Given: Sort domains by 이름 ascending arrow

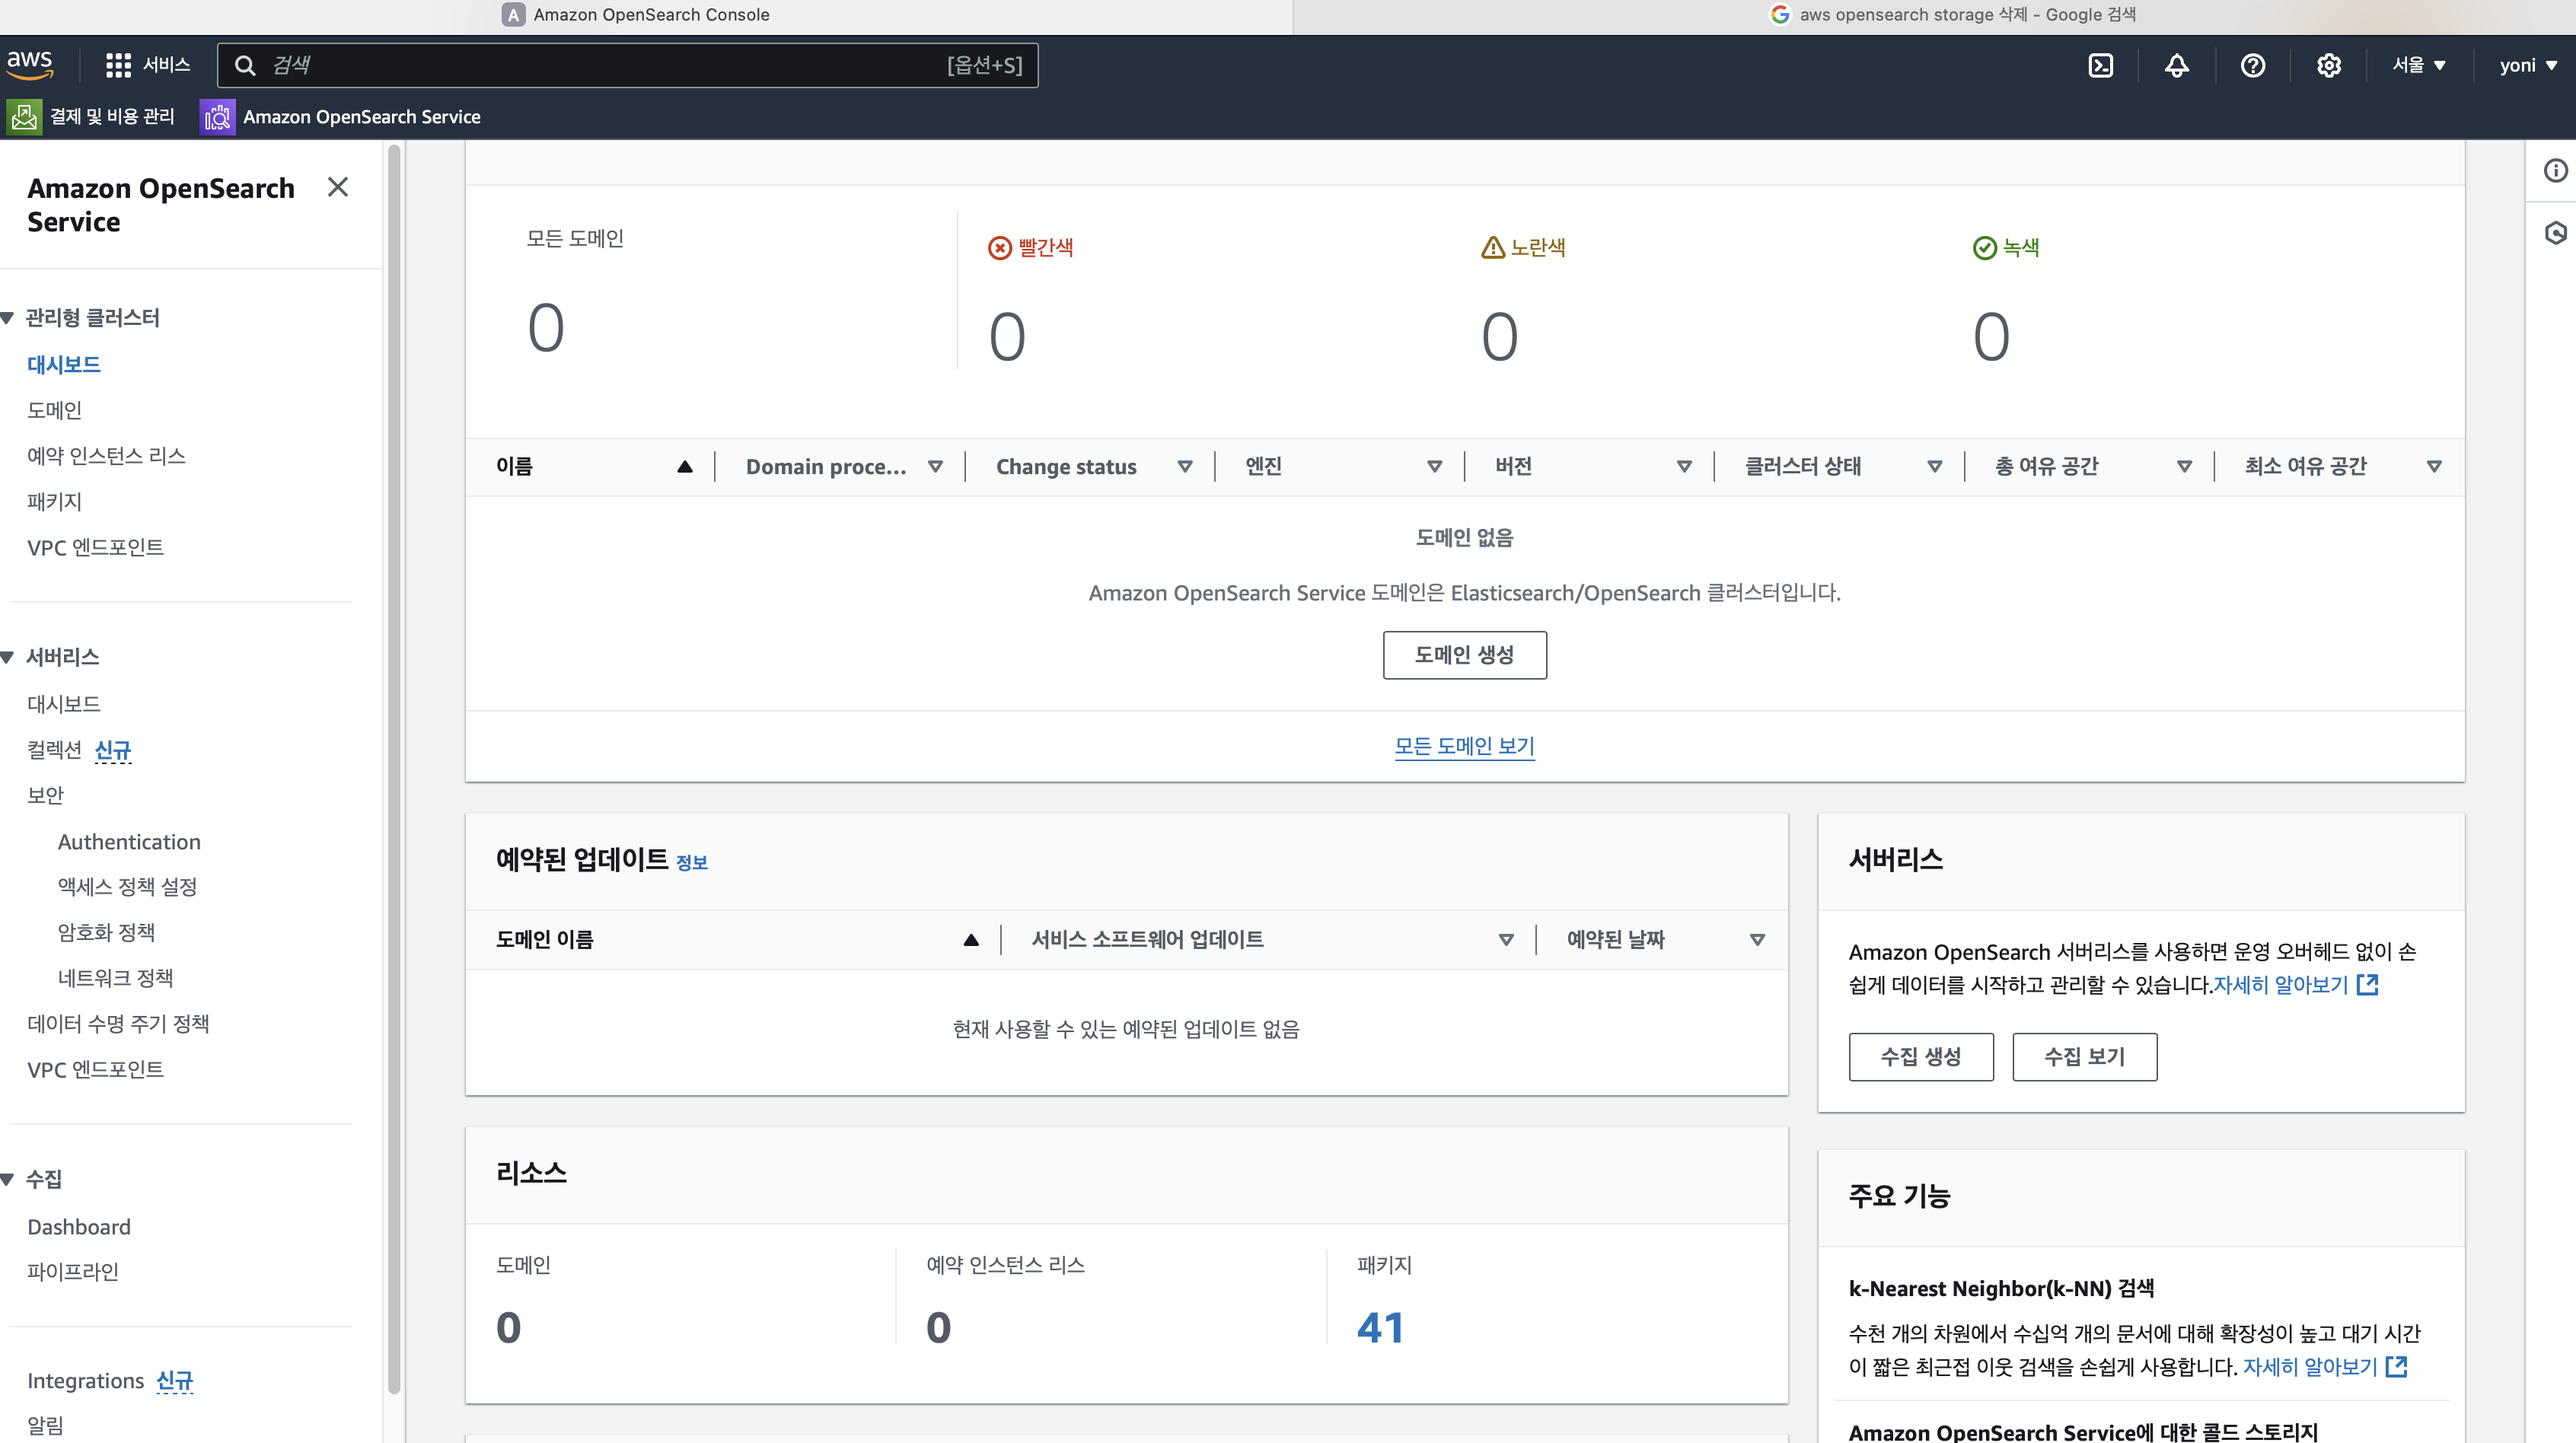Looking at the screenshot, I should pyautogui.click(x=685, y=467).
